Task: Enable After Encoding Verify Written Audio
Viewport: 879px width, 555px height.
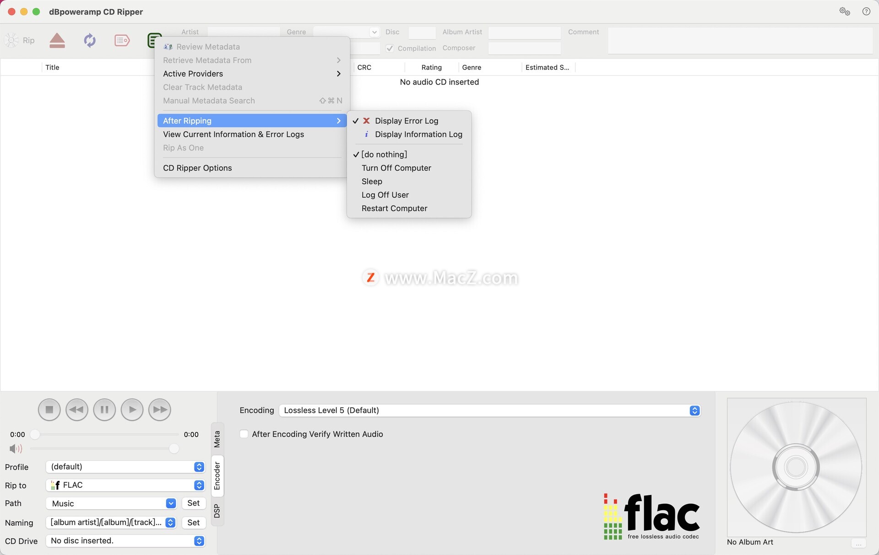Action: 244,434
